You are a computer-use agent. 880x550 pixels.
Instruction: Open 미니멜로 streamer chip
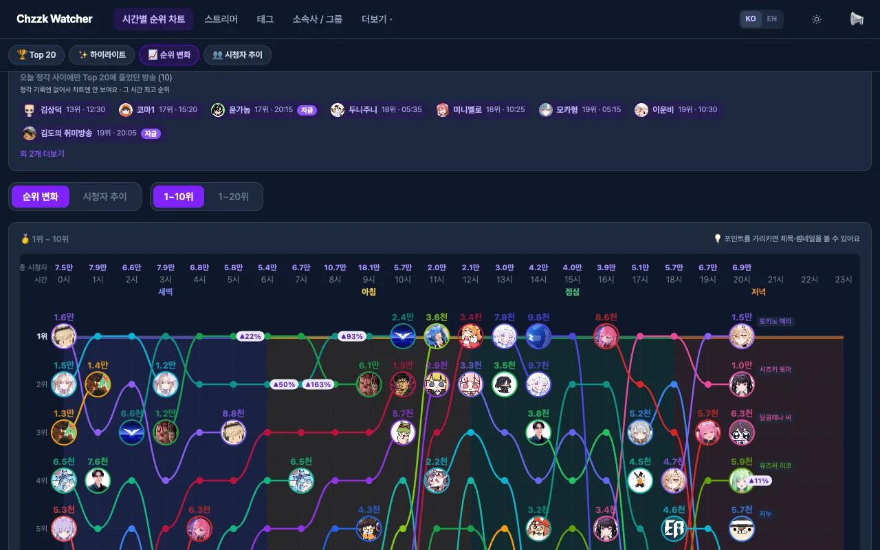click(481, 110)
